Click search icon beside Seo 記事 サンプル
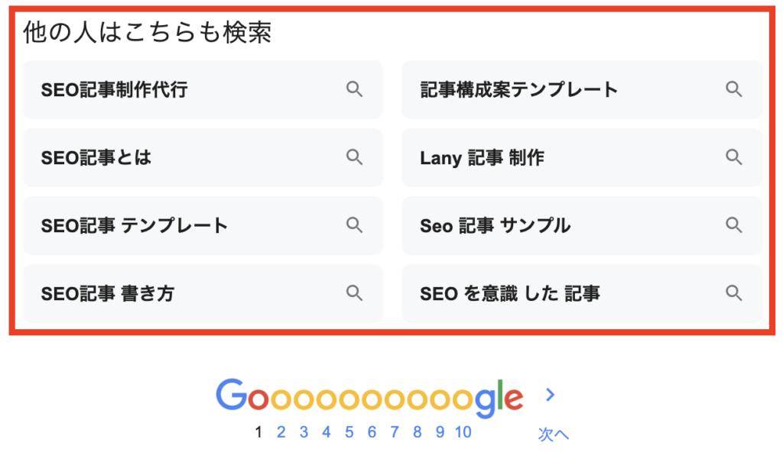 coord(734,225)
